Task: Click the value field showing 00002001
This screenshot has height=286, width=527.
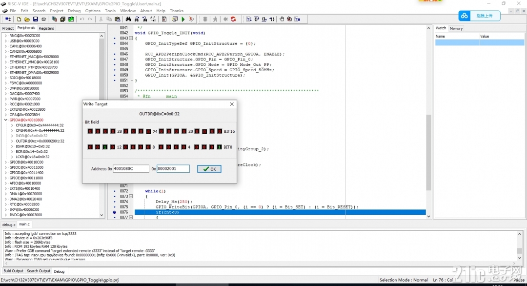Action: [x=173, y=169]
